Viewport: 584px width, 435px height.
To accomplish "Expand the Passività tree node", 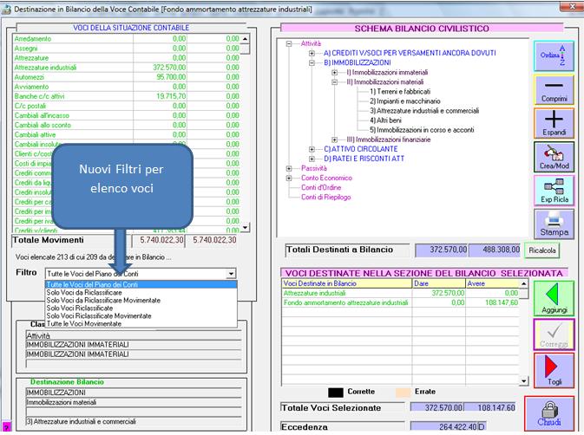I will [289, 168].
